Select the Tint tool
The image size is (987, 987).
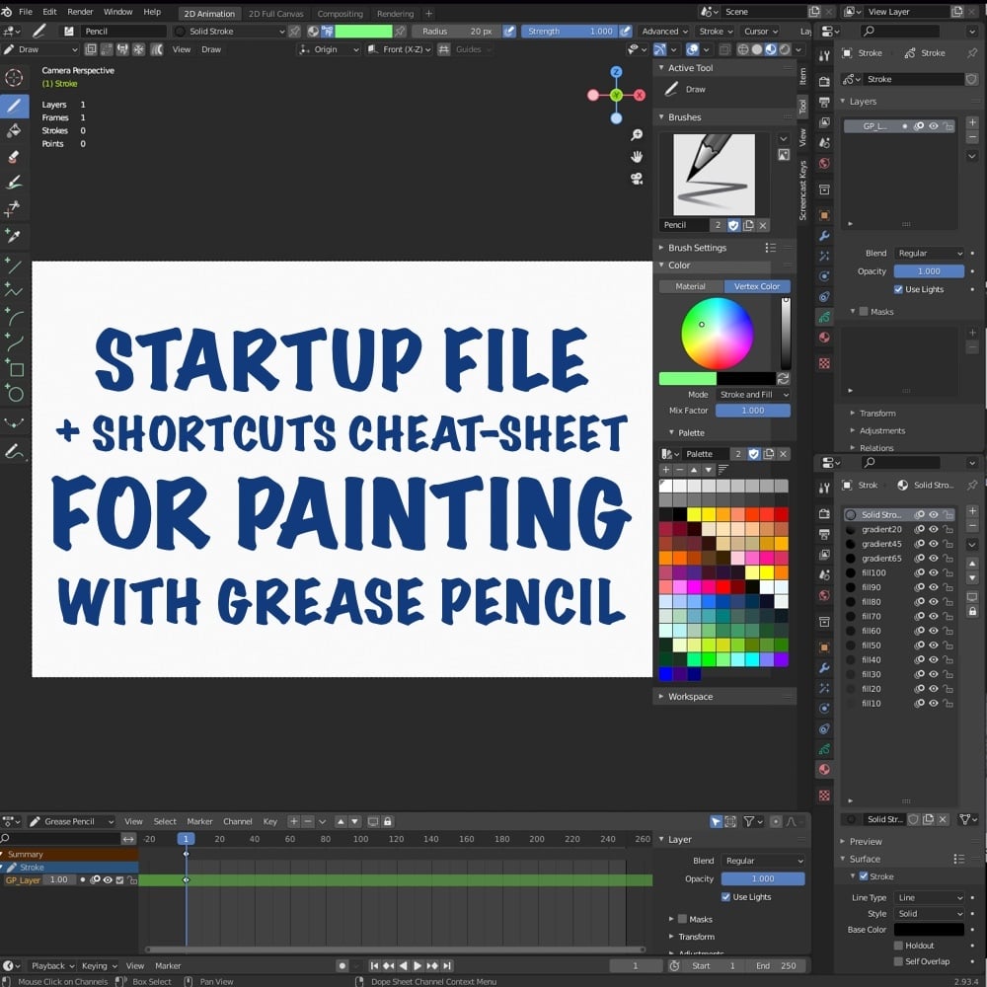tap(14, 183)
